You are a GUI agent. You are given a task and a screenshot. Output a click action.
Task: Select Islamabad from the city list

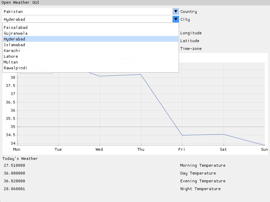91,45
